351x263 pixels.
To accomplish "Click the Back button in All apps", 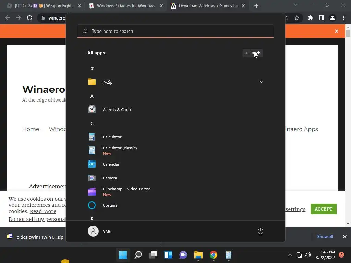I will pyautogui.click(x=253, y=53).
